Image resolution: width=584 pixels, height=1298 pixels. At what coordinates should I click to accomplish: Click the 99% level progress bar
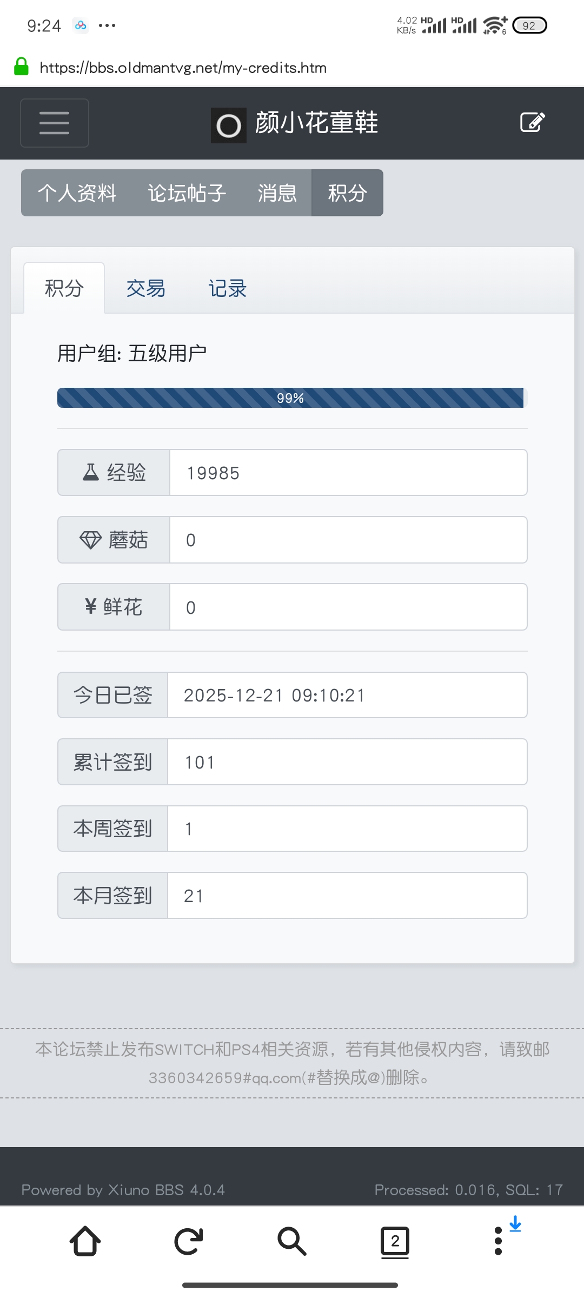(x=291, y=398)
